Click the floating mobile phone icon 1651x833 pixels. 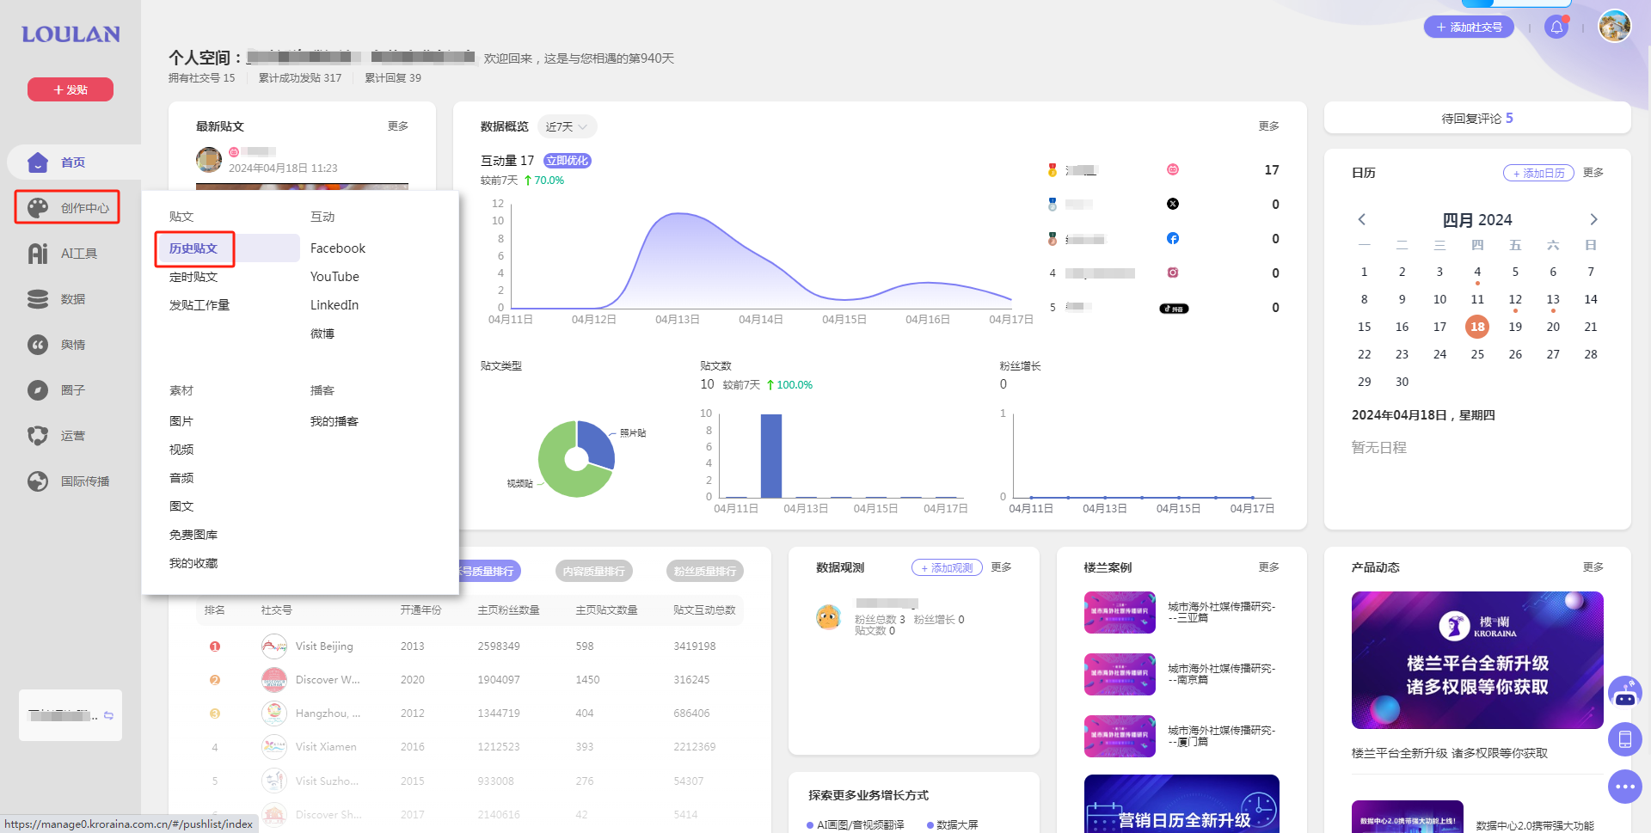click(1624, 739)
